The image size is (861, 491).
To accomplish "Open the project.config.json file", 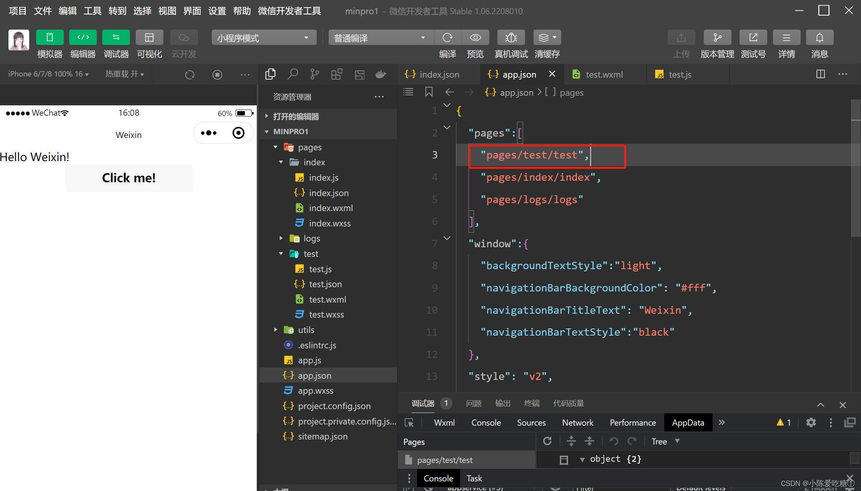I will pos(334,406).
